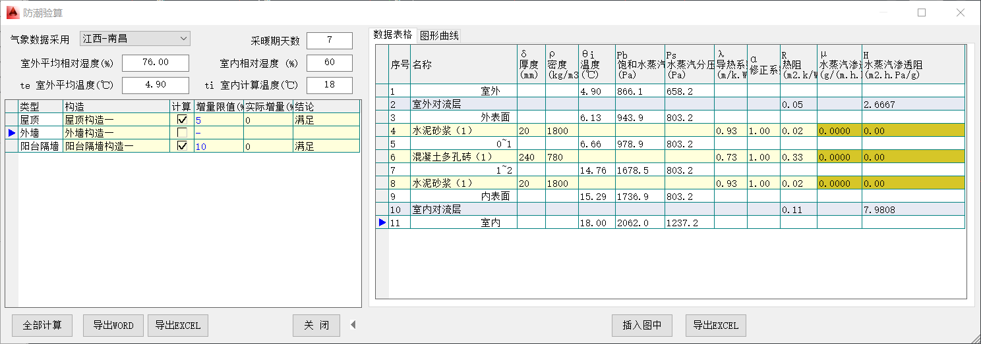Screen dimensions: 981x344
Task: Edit the ti 室内计算温度 field
Action: click(x=330, y=86)
